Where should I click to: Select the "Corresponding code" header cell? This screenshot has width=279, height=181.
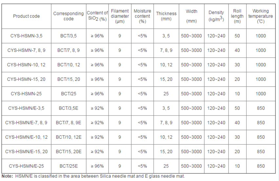point(68,16)
